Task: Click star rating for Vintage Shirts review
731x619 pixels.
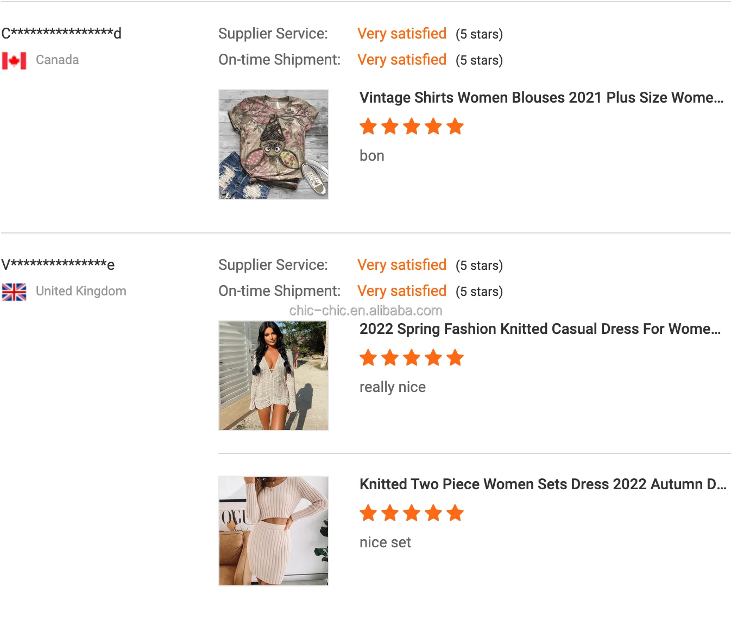Action: (x=411, y=127)
